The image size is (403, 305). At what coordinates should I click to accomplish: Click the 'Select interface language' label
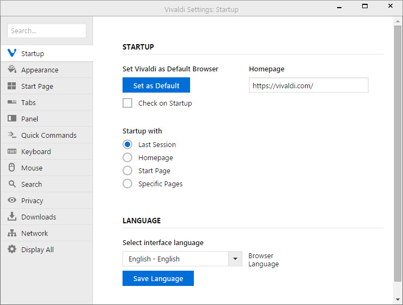coord(163,242)
